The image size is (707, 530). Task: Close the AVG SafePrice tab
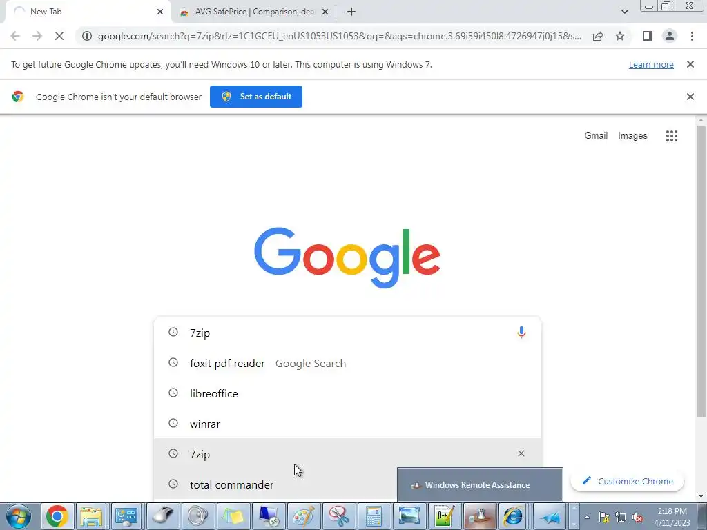pyautogui.click(x=325, y=12)
